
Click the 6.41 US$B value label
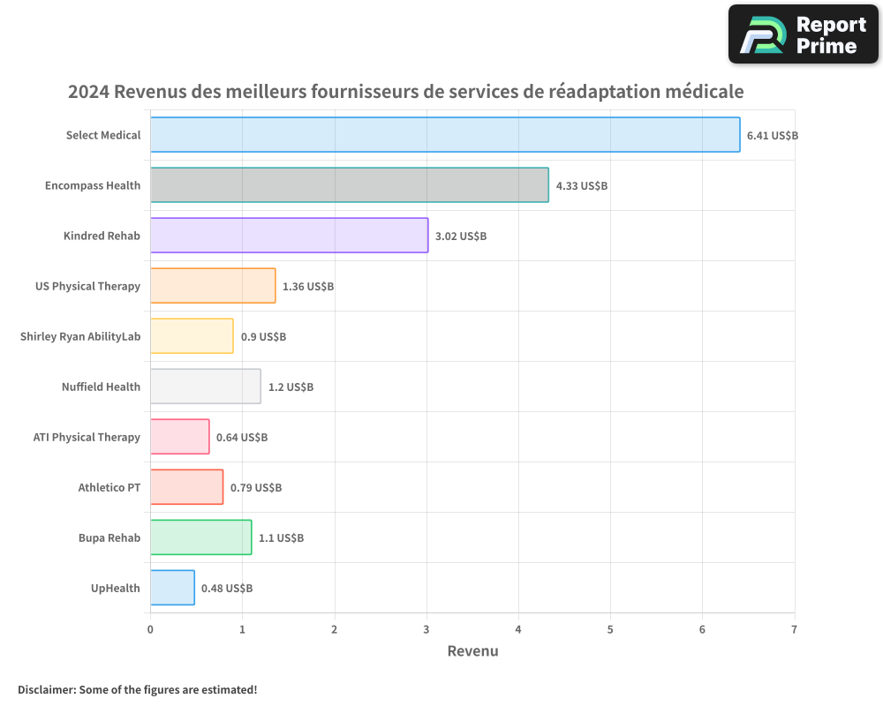pyautogui.click(x=773, y=135)
